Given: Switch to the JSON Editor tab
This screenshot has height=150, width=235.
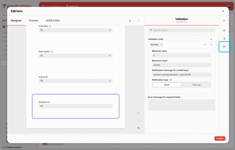Looking at the screenshot, I should coord(53,21).
